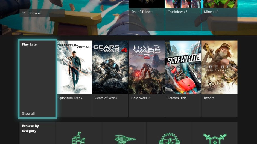Open the Quantum Break cover art
Viewport: 257px width, 144px height.
point(74,67)
